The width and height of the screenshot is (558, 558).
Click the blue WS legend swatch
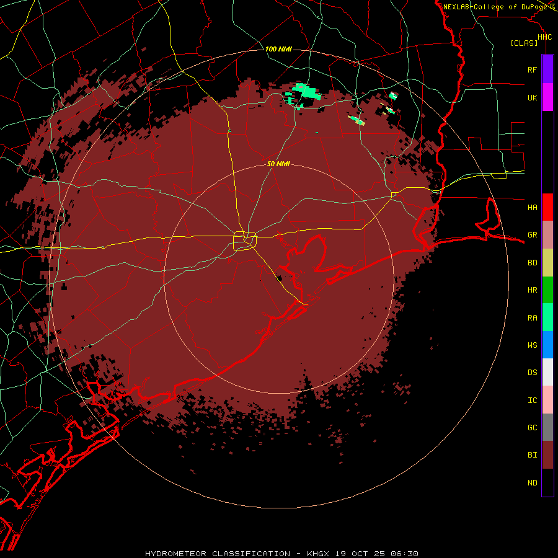coord(547,345)
